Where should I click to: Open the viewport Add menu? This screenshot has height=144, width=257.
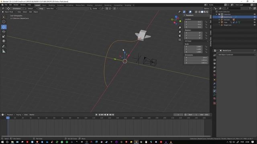[31, 12]
